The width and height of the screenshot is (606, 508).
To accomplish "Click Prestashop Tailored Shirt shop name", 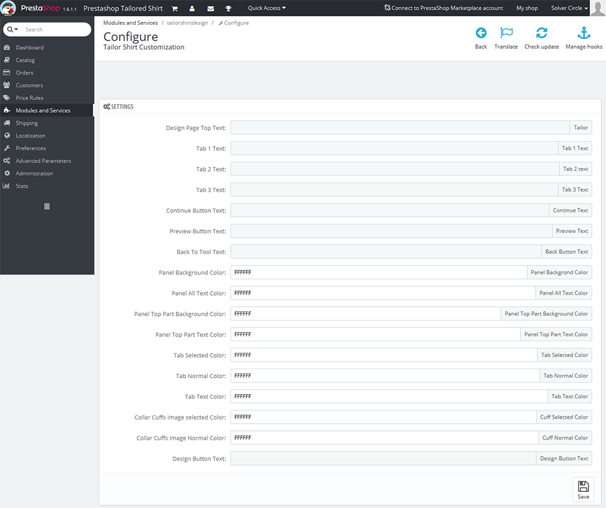I will coord(123,8).
